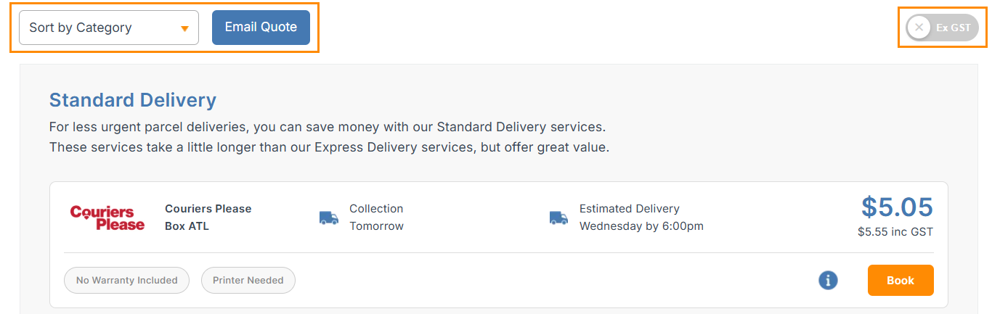Book the Couriers Please delivery
This screenshot has height=314, width=1000.
pyautogui.click(x=900, y=281)
